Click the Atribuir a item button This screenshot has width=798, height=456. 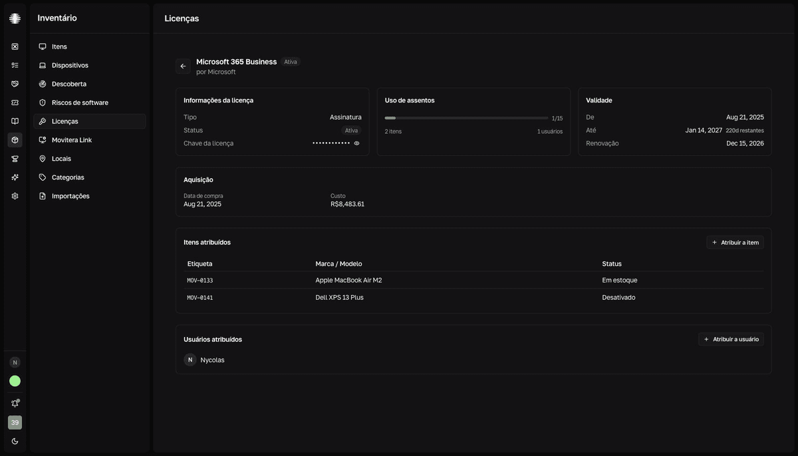point(735,243)
